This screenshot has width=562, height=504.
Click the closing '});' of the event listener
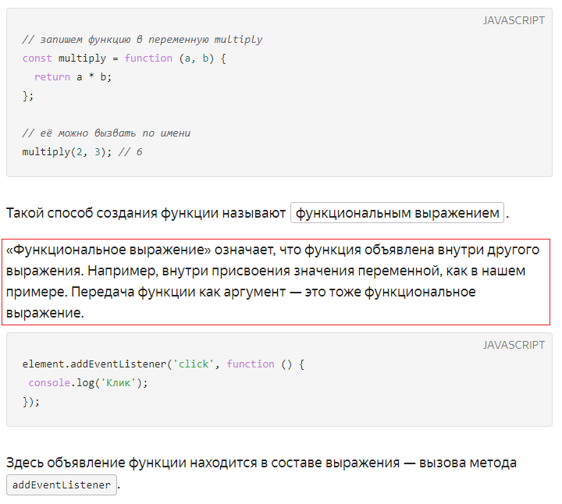pyautogui.click(x=31, y=402)
